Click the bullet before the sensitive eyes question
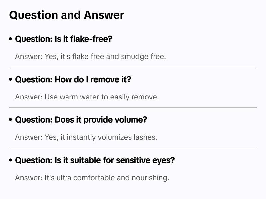Viewport: 266px width, 199px height. point(11,160)
